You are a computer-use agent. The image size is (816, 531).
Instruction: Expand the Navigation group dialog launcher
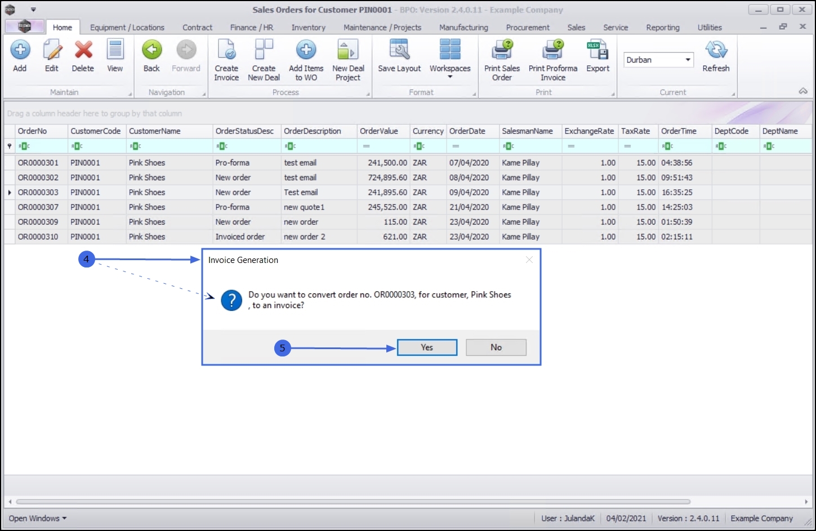click(x=204, y=94)
